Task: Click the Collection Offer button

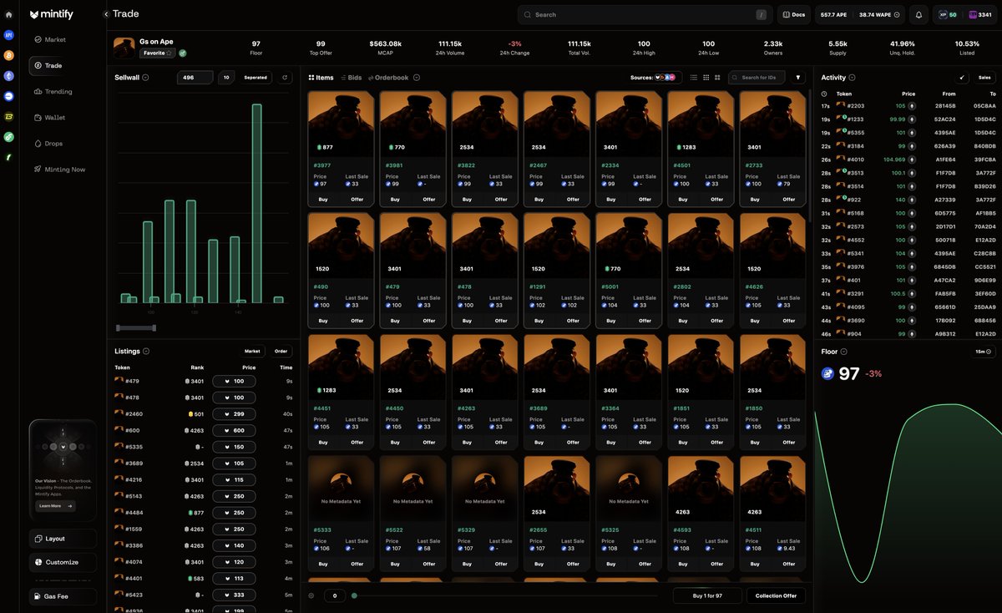Action: [x=776, y=595]
